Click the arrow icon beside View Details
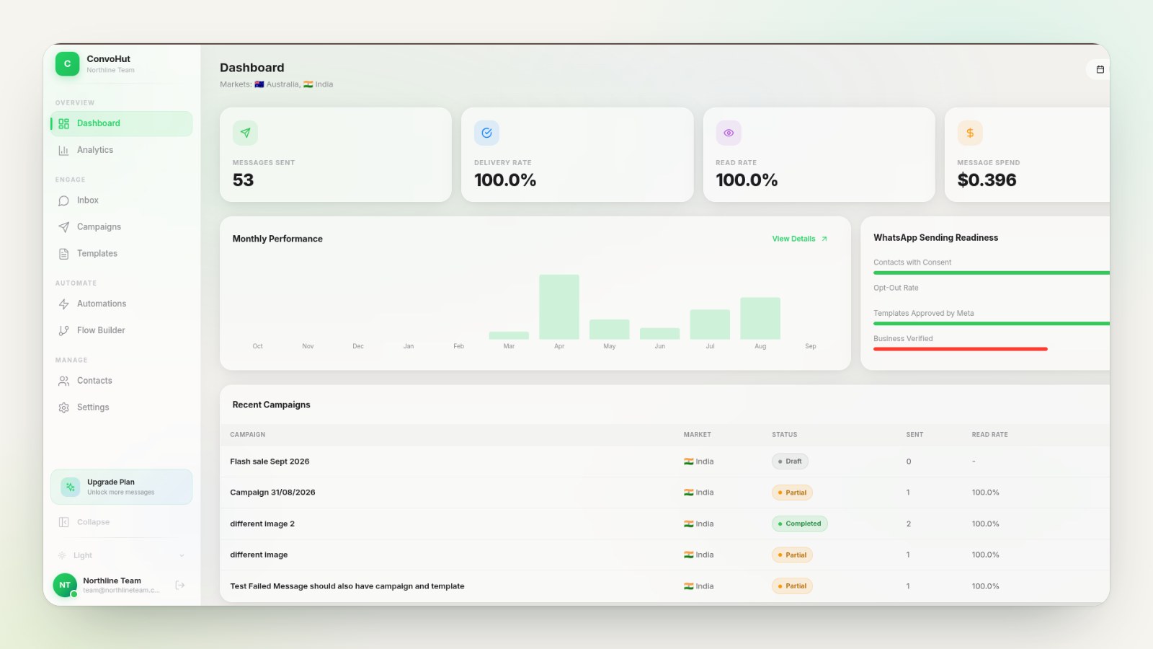 point(824,239)
